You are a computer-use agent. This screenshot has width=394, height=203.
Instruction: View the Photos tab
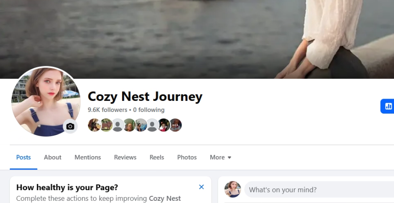pyautogui.click(x=187, y=157)
